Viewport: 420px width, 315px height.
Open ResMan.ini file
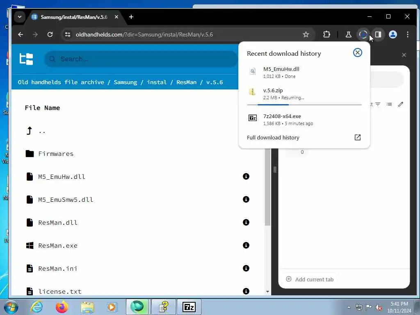58,268
